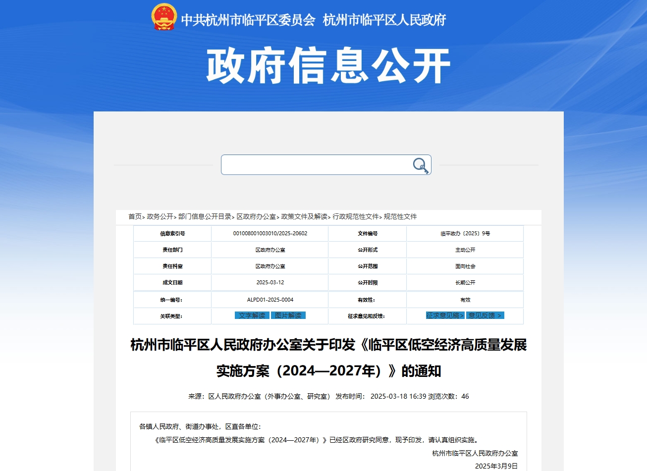Open the 意见反馈 link
Viewport: 647px width, 471px height.
tap(485, 315)
